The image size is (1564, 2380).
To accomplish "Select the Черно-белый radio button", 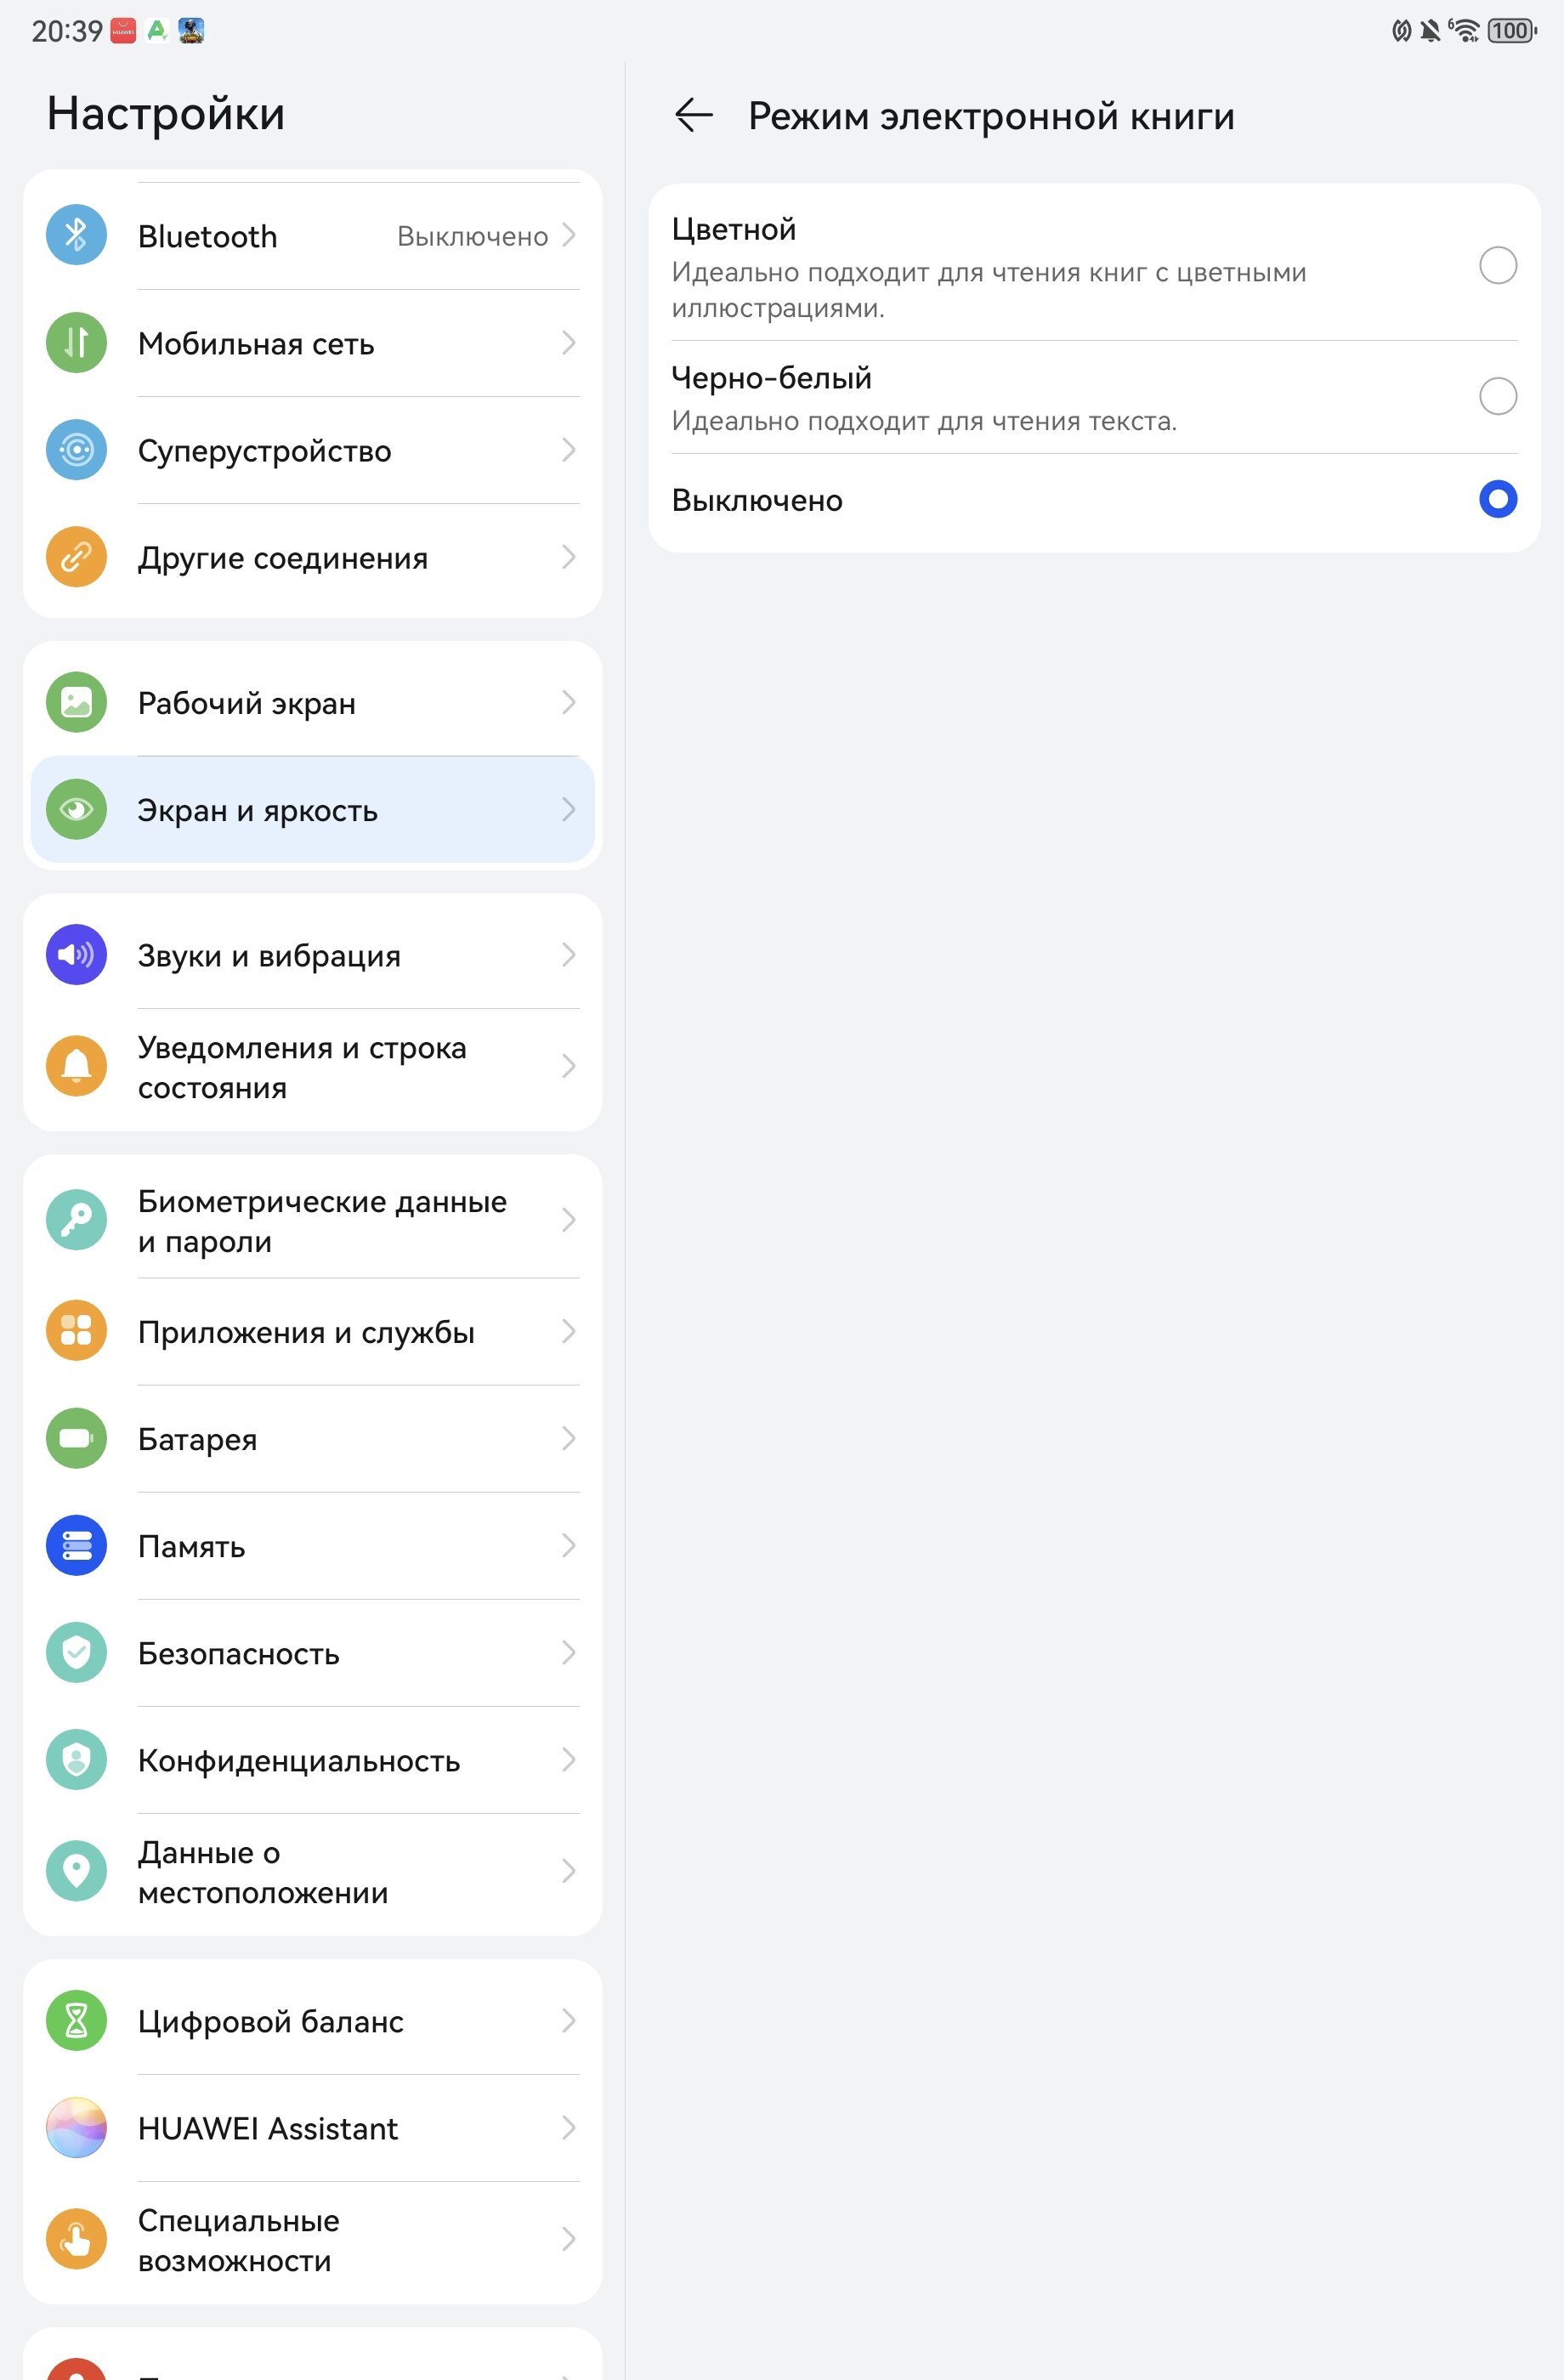I will [1497, 396].
